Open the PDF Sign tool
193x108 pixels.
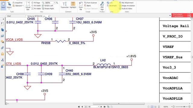click(x=102, y=6)
